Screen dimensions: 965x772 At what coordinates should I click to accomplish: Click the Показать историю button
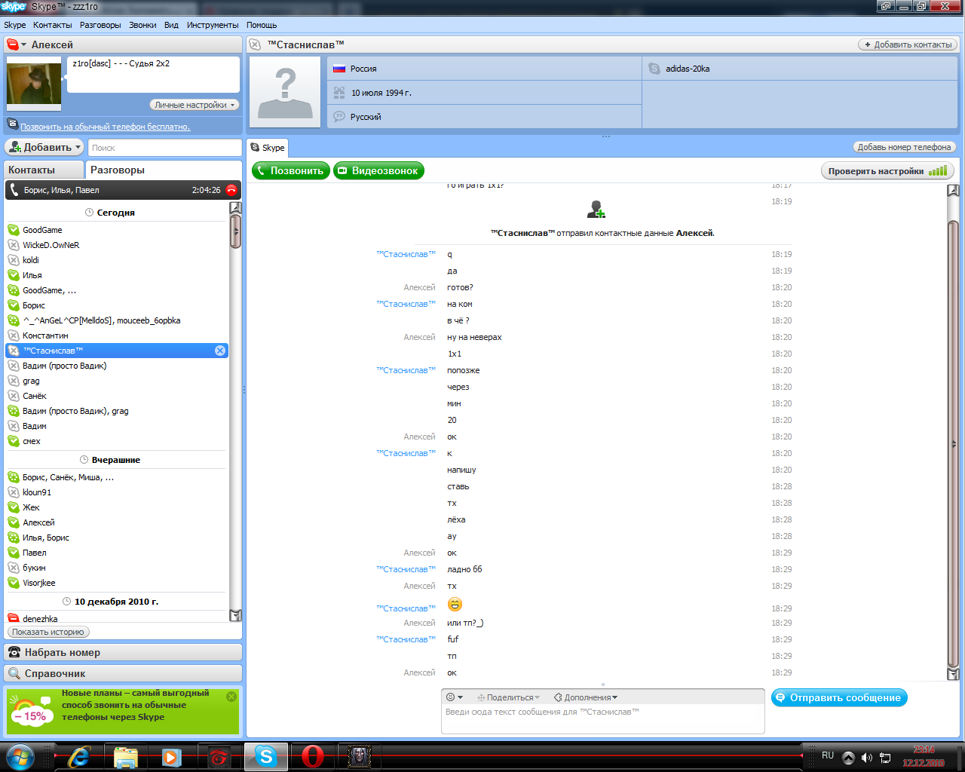pos(48,632)
